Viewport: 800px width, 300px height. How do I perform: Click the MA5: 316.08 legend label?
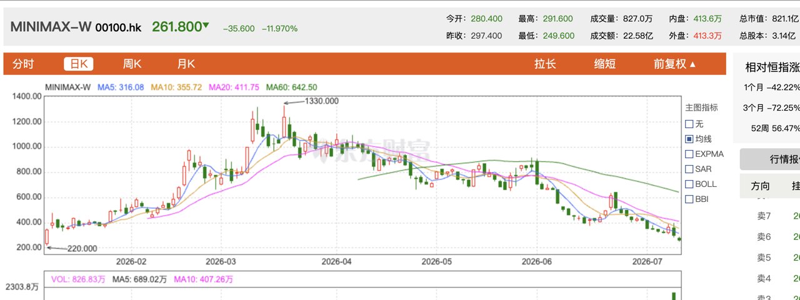[x=121, y=87]
